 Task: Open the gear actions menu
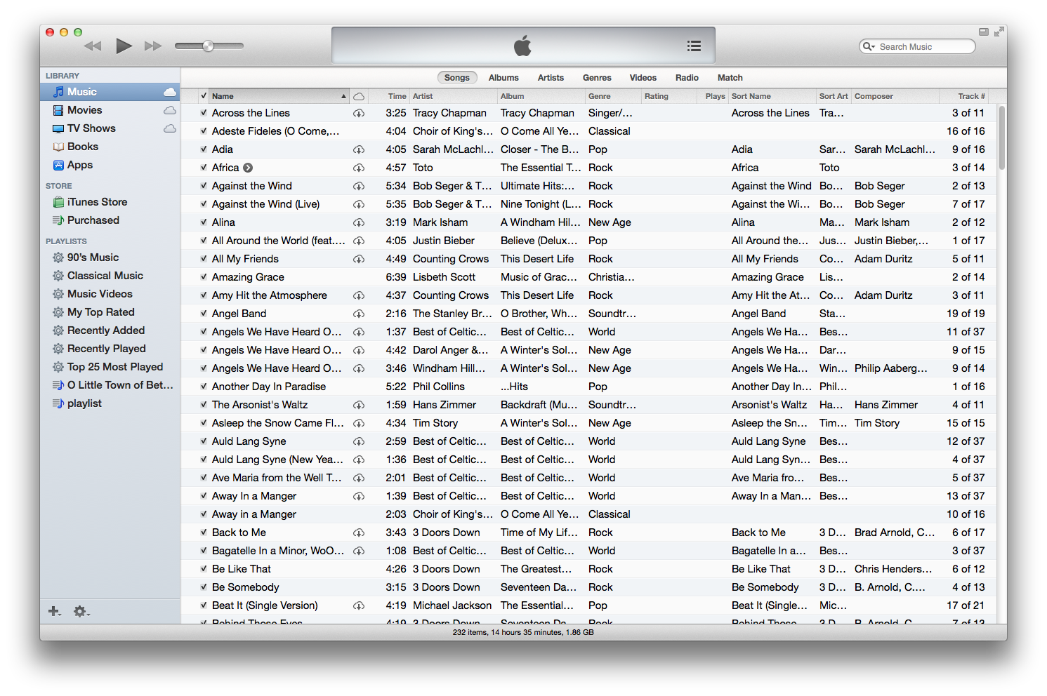tap(81, 611)
